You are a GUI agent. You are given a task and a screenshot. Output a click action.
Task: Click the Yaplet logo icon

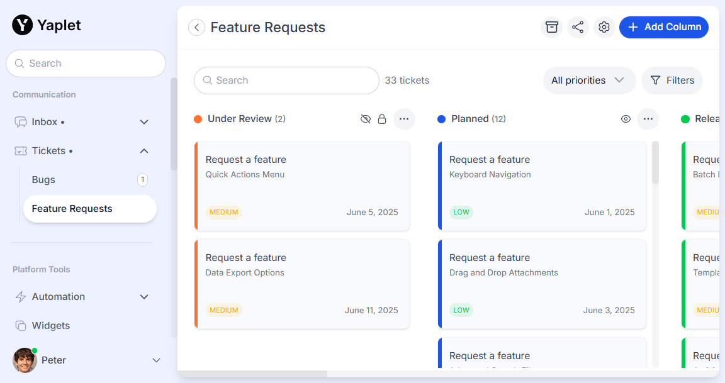tap(22, 25)
